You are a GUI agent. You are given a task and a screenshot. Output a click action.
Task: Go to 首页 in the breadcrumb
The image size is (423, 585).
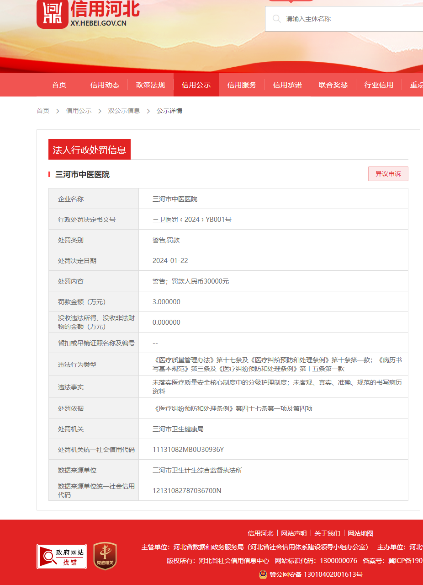(43, 111)
